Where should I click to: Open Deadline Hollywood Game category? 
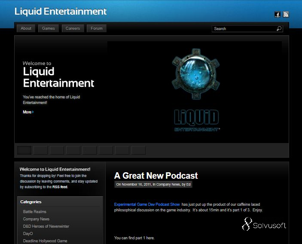tap(45, 241)
